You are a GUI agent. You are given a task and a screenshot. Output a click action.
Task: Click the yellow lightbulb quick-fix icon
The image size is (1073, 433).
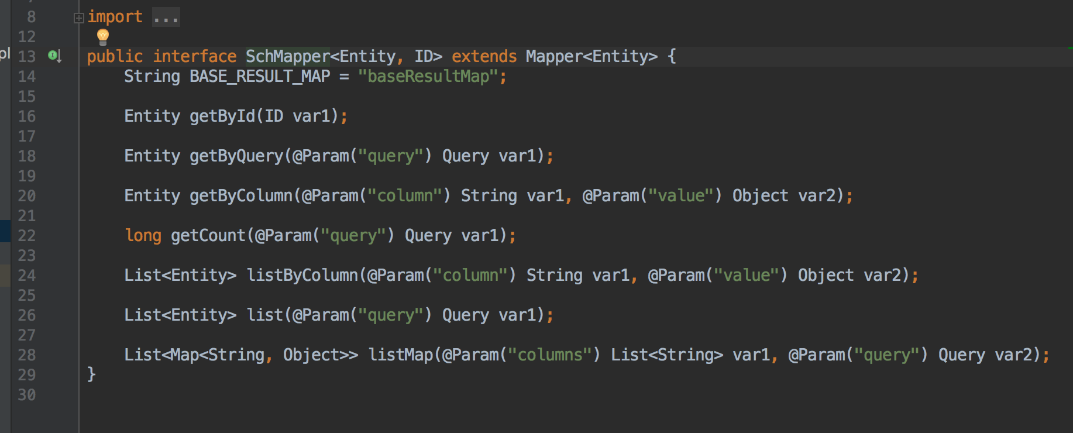click(103, 37)
